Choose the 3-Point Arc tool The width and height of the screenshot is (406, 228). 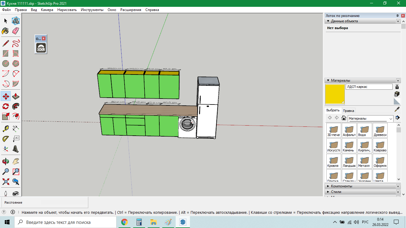coord(6,84)
